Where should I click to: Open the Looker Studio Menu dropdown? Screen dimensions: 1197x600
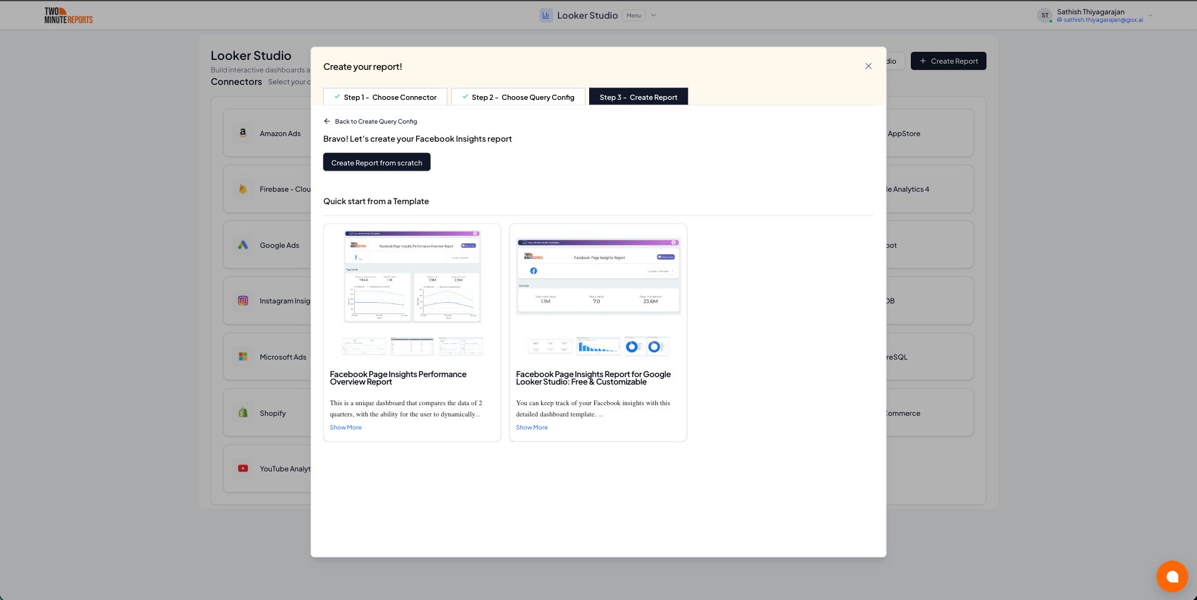pos(633,15)
